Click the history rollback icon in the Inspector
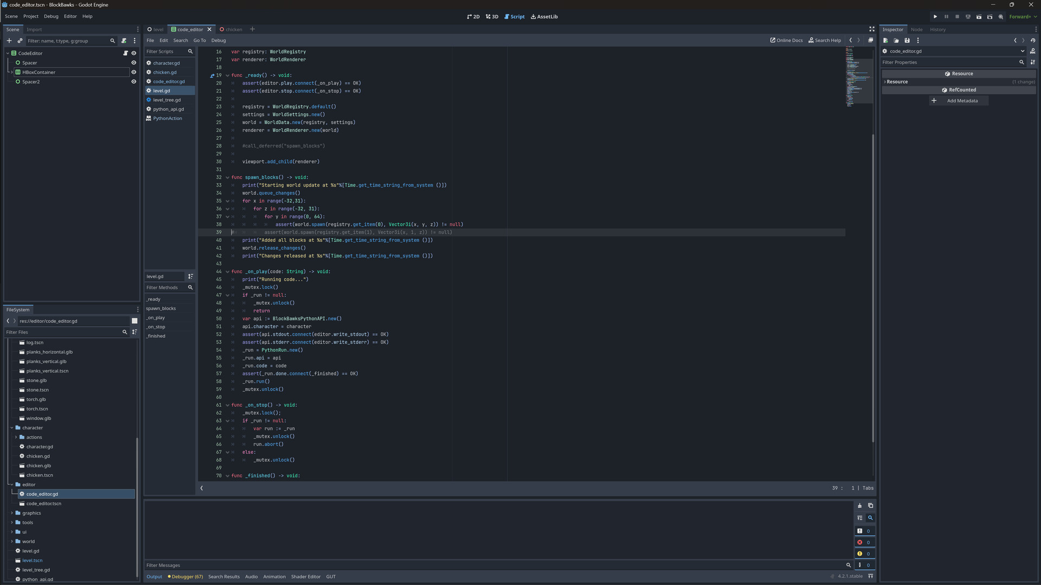 1033,40
